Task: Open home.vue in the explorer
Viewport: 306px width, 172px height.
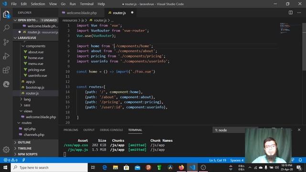Action: click(36, 58)
